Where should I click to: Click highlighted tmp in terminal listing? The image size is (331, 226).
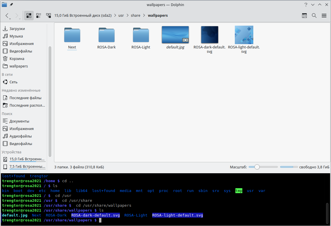[x=239, y=191]
